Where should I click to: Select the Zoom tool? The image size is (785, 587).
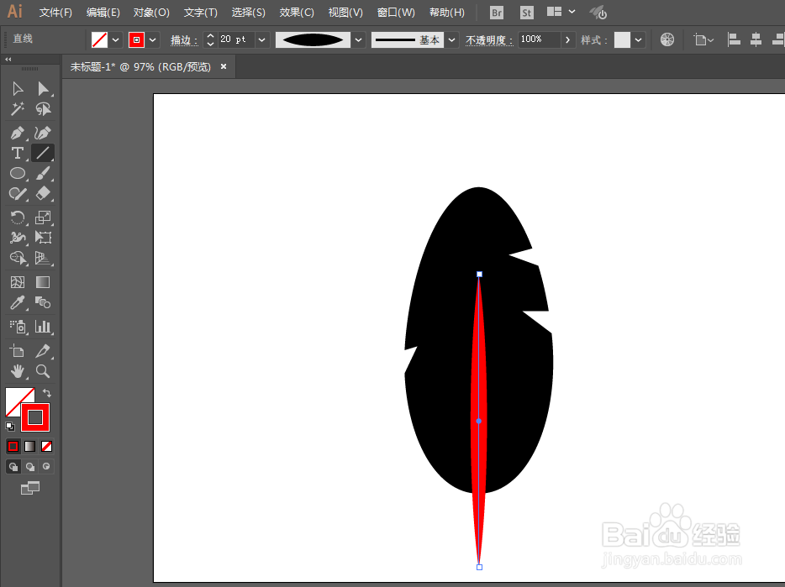click(42, 370)
